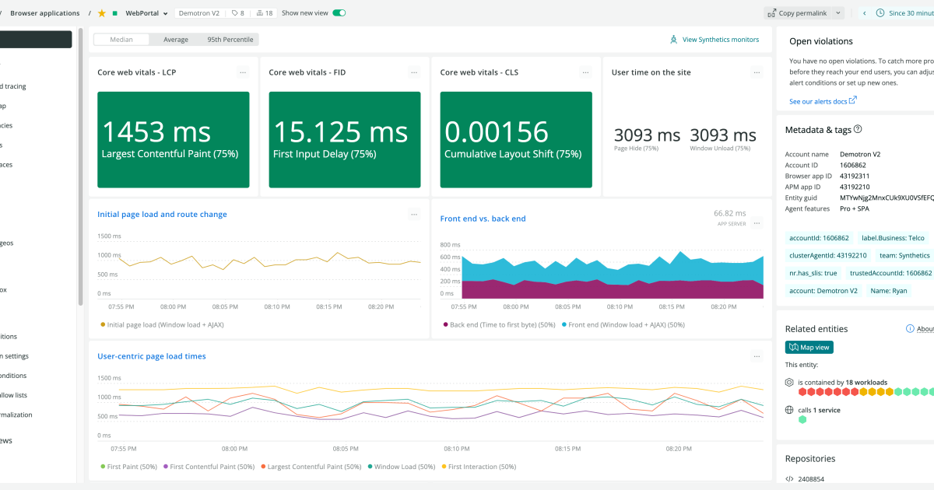Click the green service hexagon under calls 1 service
Image resolution: width=934 pixels, height=490 pixels.
(x=802, y=420)
